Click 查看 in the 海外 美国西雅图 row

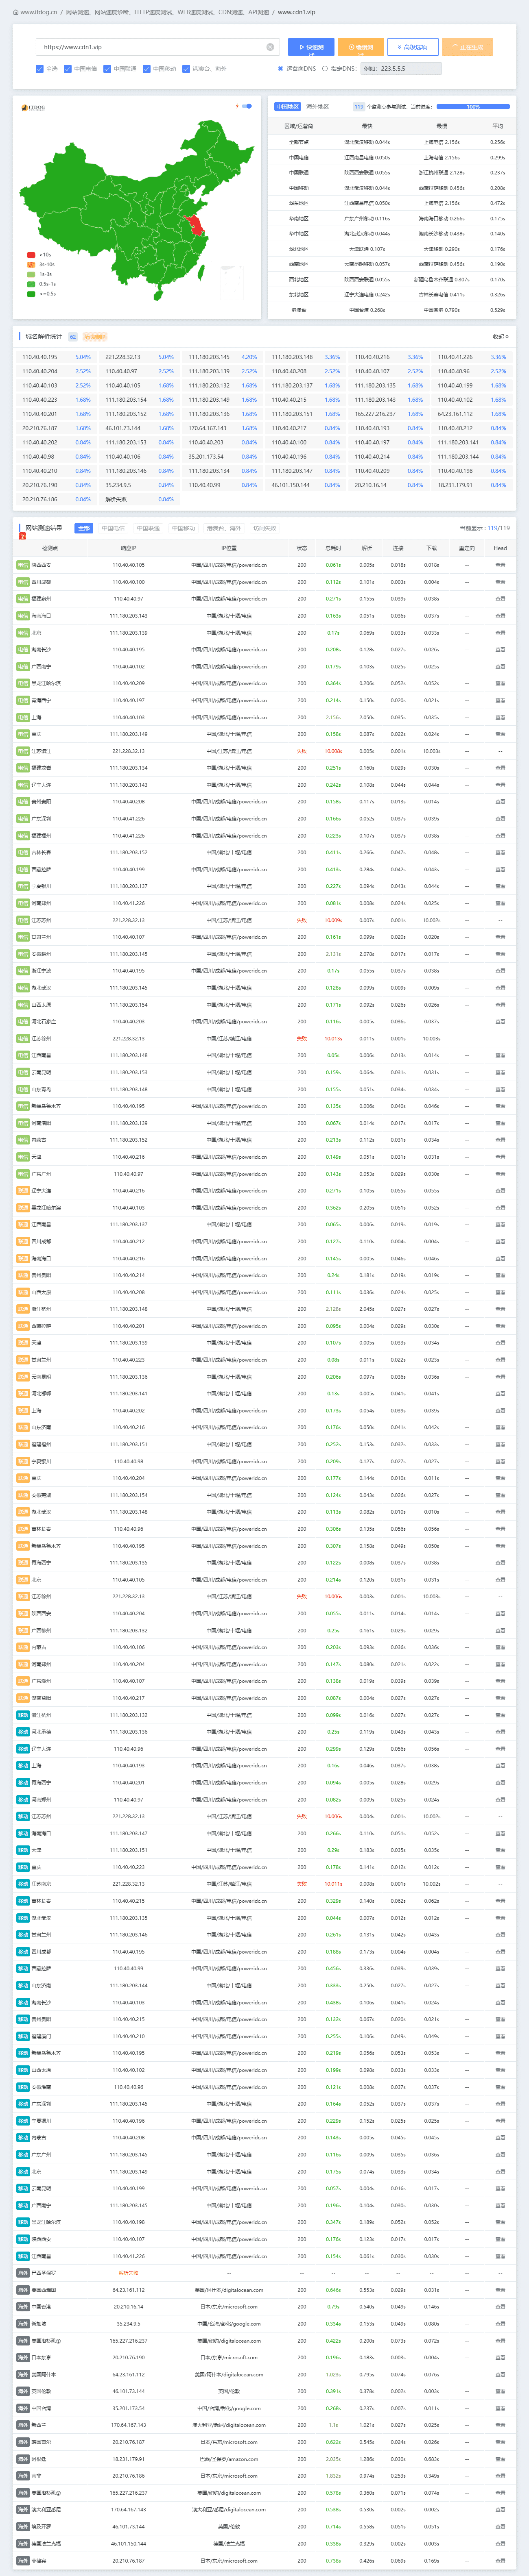500,2290
